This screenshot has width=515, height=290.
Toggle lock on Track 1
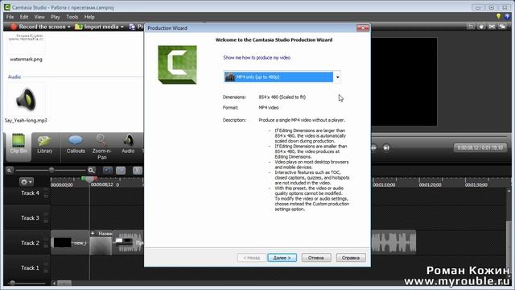46,271
